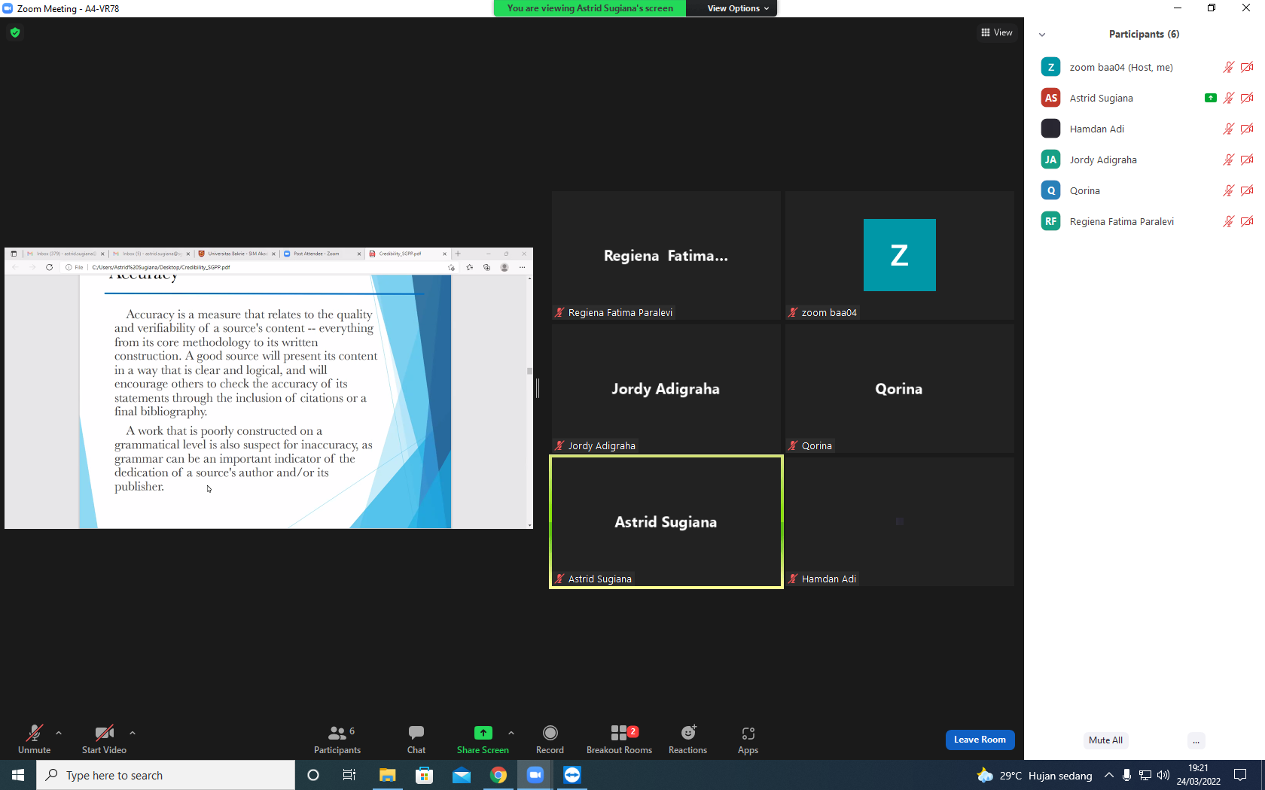
Task: Click the shared screen divider handle
Action: click(x=538, y=388)
